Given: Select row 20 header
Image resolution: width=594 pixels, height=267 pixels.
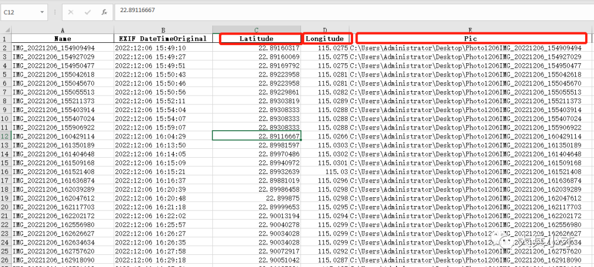Looking at the screenshot, I should coord(5,207).
